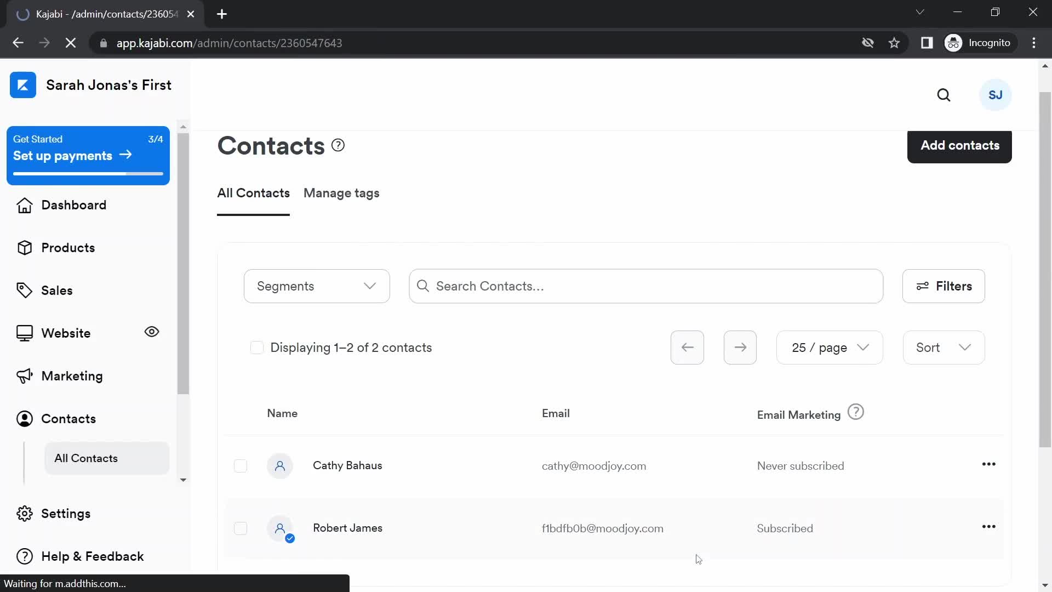Viewport: 1052px width, 592px height.
Task: Click the Kajabi logo icon
Action: [23, 85]
